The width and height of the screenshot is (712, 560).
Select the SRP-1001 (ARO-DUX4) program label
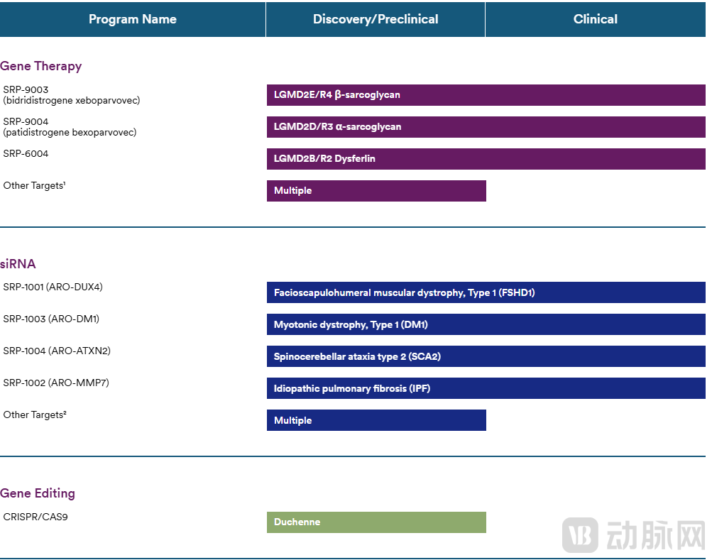[x=53, y=287]
